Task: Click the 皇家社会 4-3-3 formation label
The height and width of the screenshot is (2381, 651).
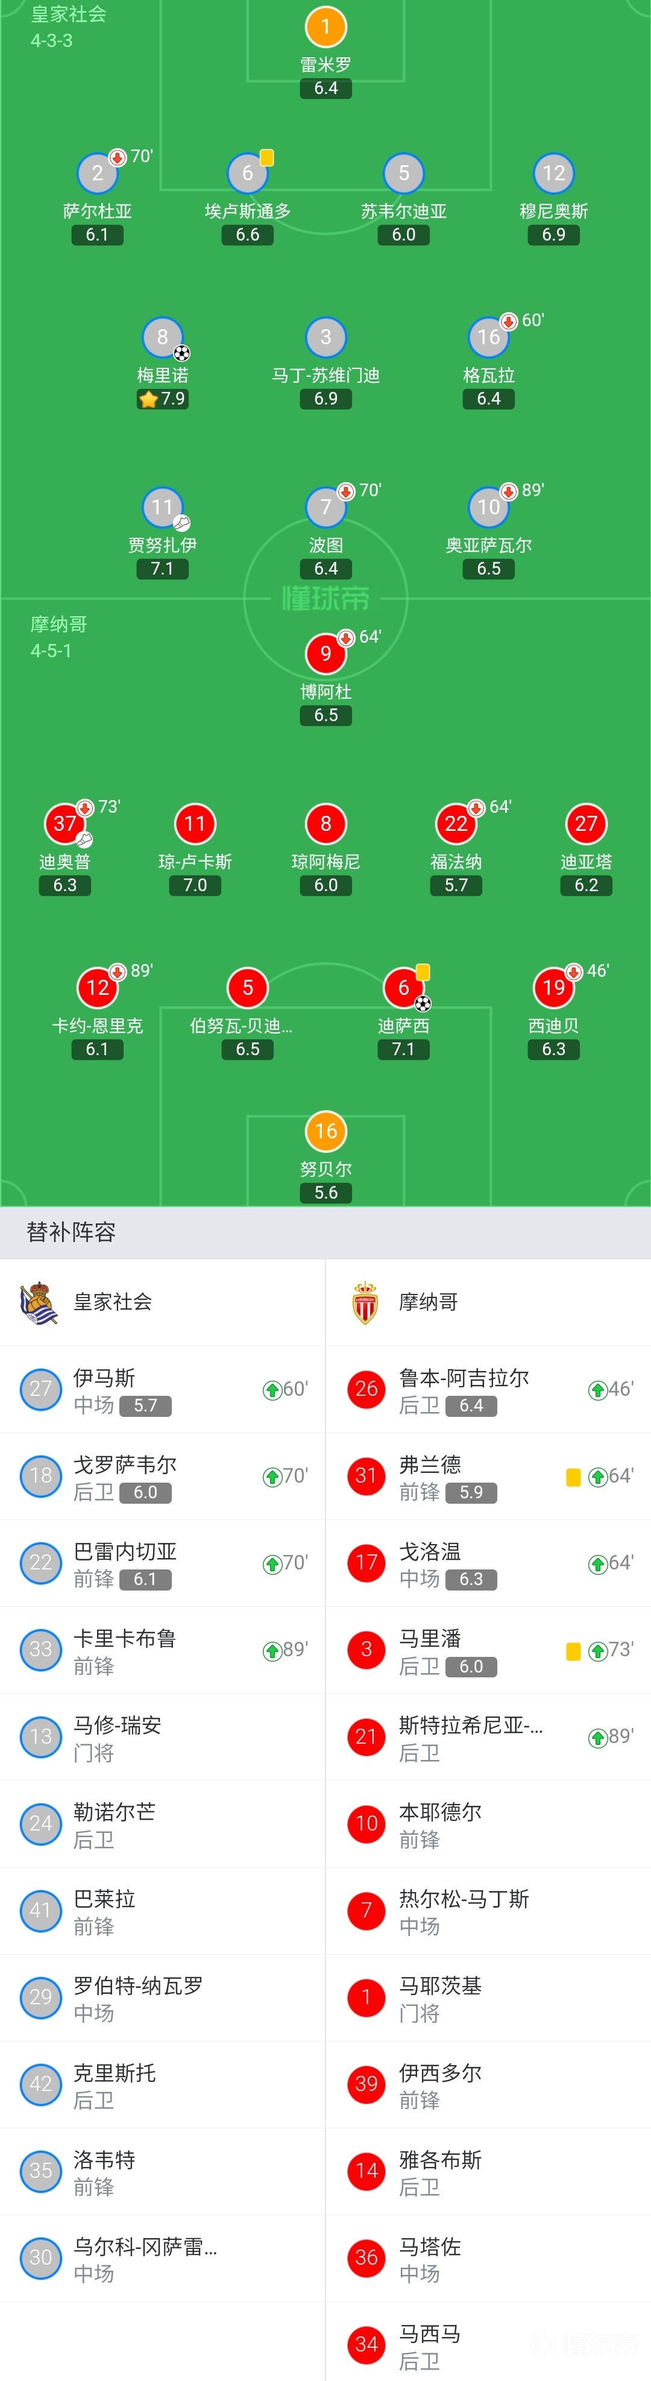Action: [x=68, y=27]
